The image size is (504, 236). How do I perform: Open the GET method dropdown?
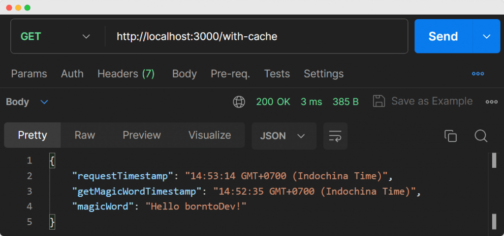[55, 36]
